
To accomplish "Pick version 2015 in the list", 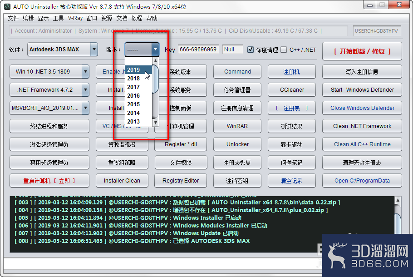I will point(139,104).
